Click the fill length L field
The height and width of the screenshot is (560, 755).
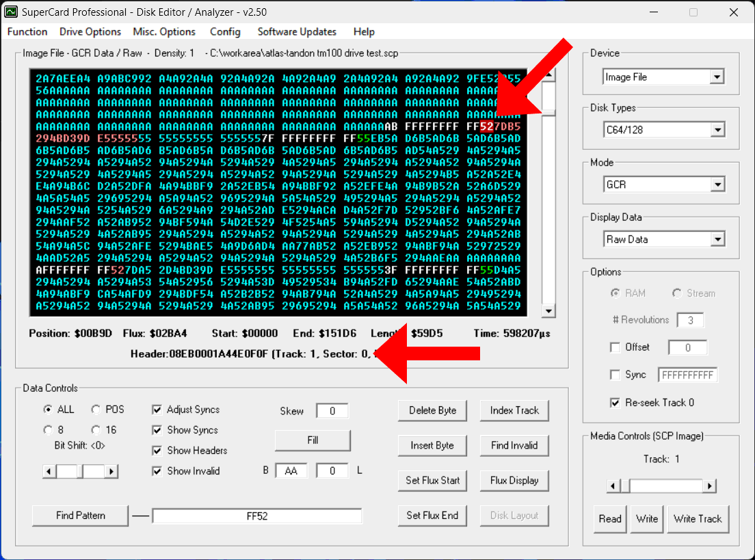click(332, 471)
